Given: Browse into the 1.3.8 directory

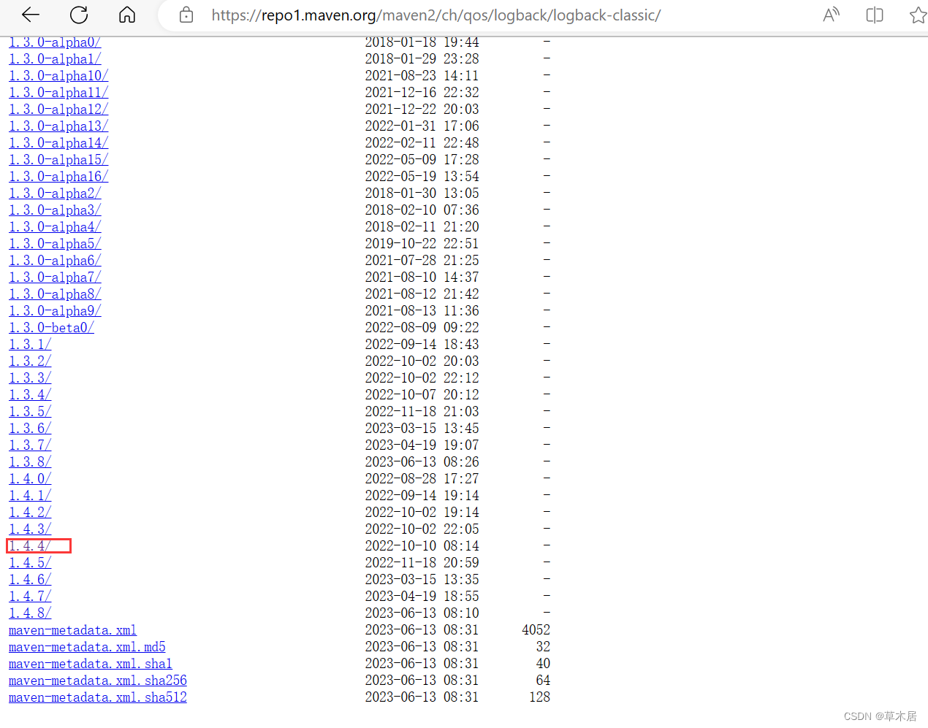Looking at the screenshot, I should pos(29,461).
